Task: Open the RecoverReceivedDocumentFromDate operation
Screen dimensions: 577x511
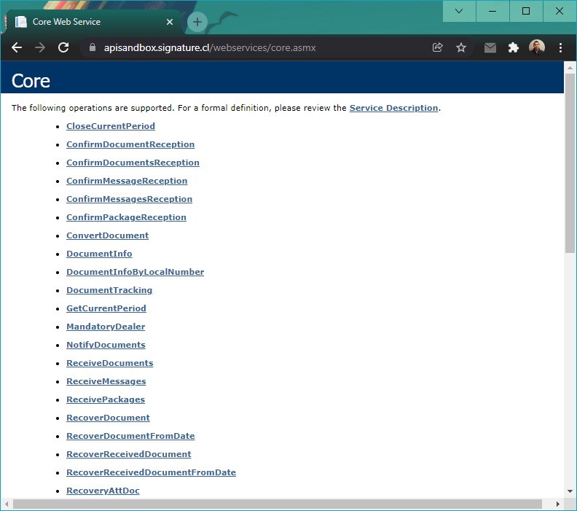Action: pos(151,472)
